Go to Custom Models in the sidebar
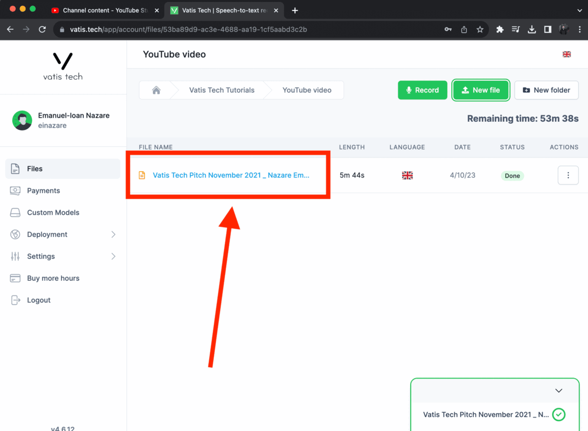This screenshot has width=588, height=431. pos(63,212)
